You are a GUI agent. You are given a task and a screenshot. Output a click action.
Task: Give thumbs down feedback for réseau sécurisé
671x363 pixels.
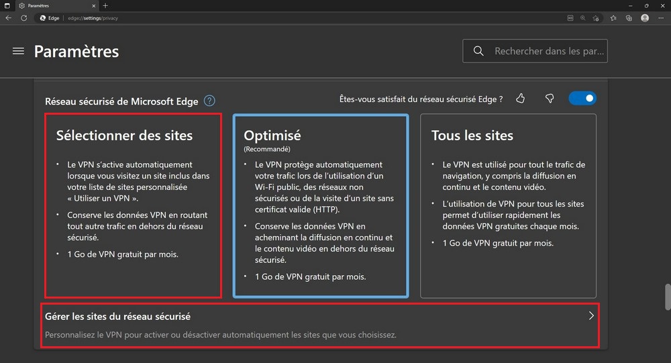pyautogui.click(x=550, y=99)
